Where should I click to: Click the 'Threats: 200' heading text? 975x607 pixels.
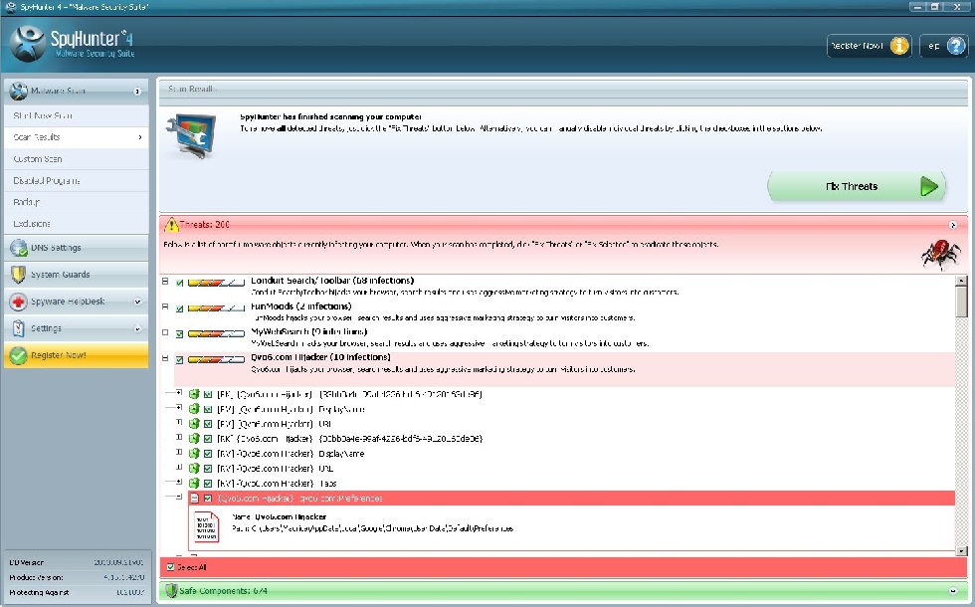tap(205, 225)
